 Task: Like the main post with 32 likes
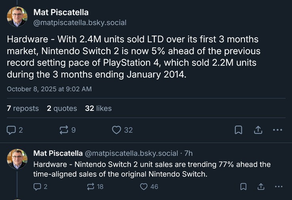[x=116, y=130]
